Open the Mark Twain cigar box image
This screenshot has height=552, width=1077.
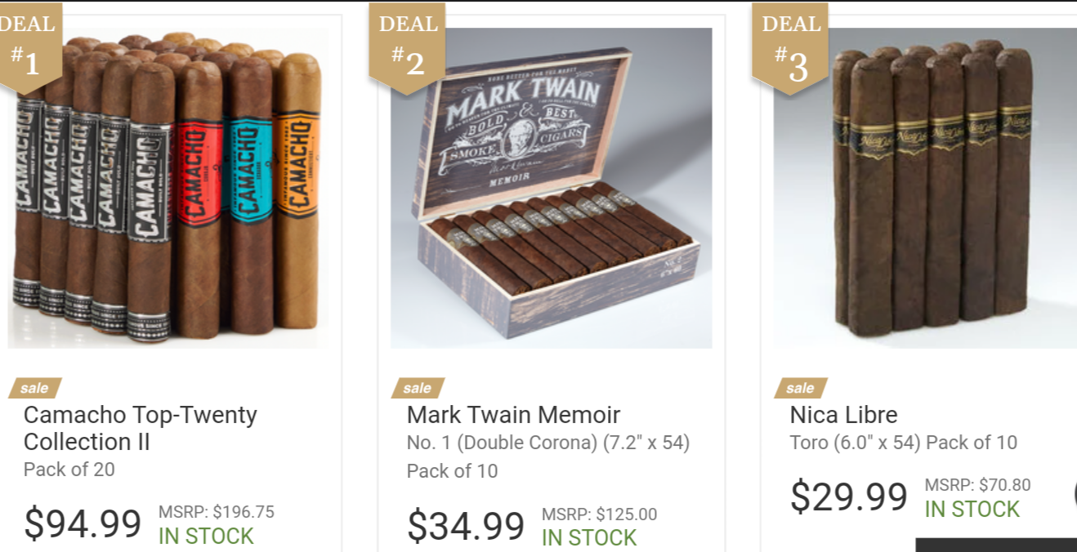[552, 189]
